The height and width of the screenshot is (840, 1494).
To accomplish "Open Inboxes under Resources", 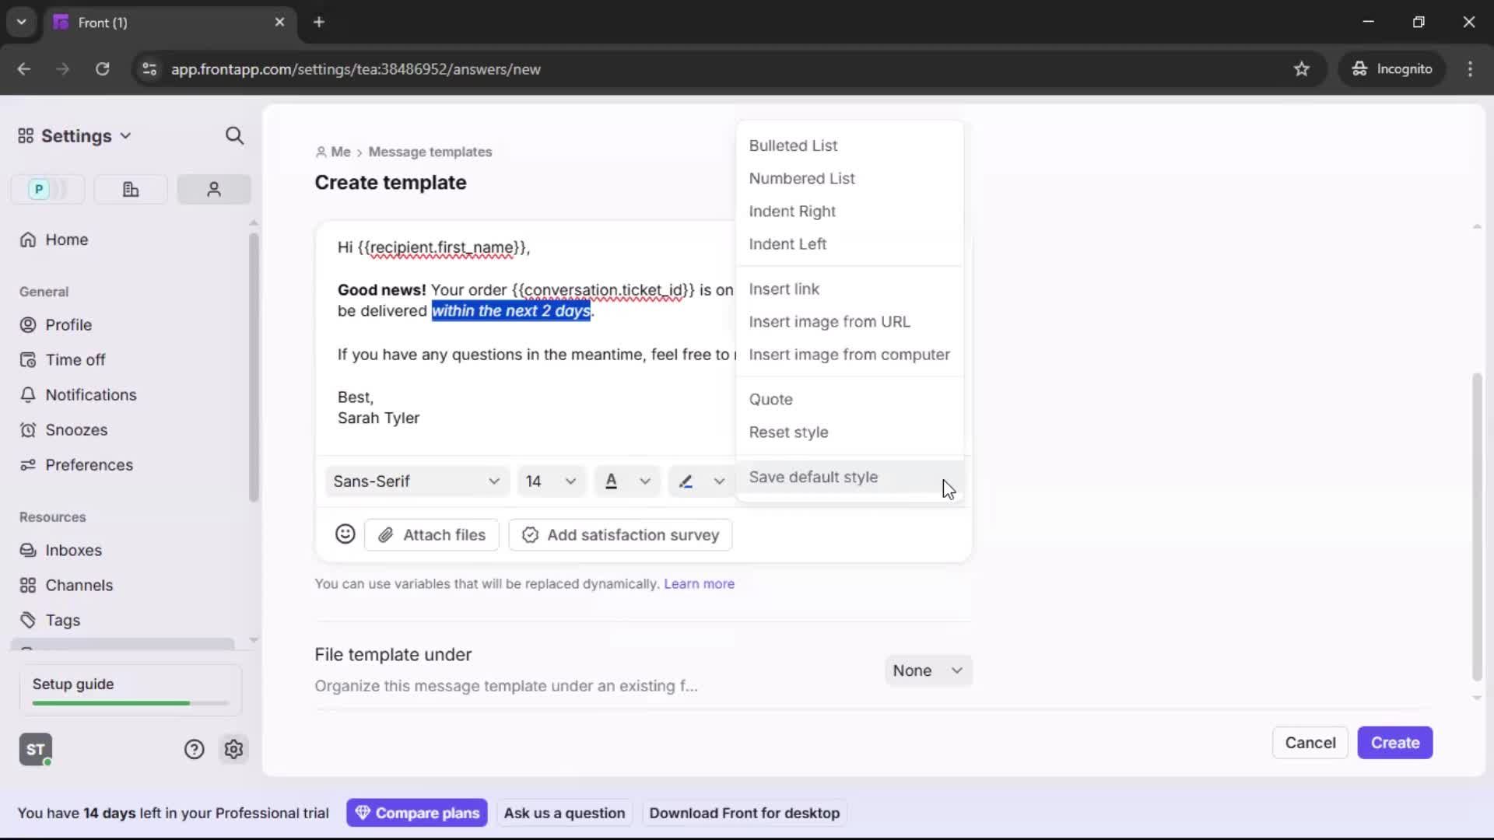I will [73, 550].
